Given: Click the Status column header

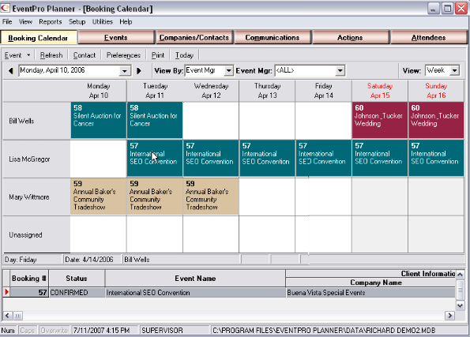Looking at the screenshot, I should click(77, 279).
